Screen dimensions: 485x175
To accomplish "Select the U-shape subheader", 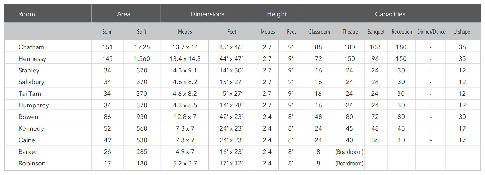I will click(462, 32).
